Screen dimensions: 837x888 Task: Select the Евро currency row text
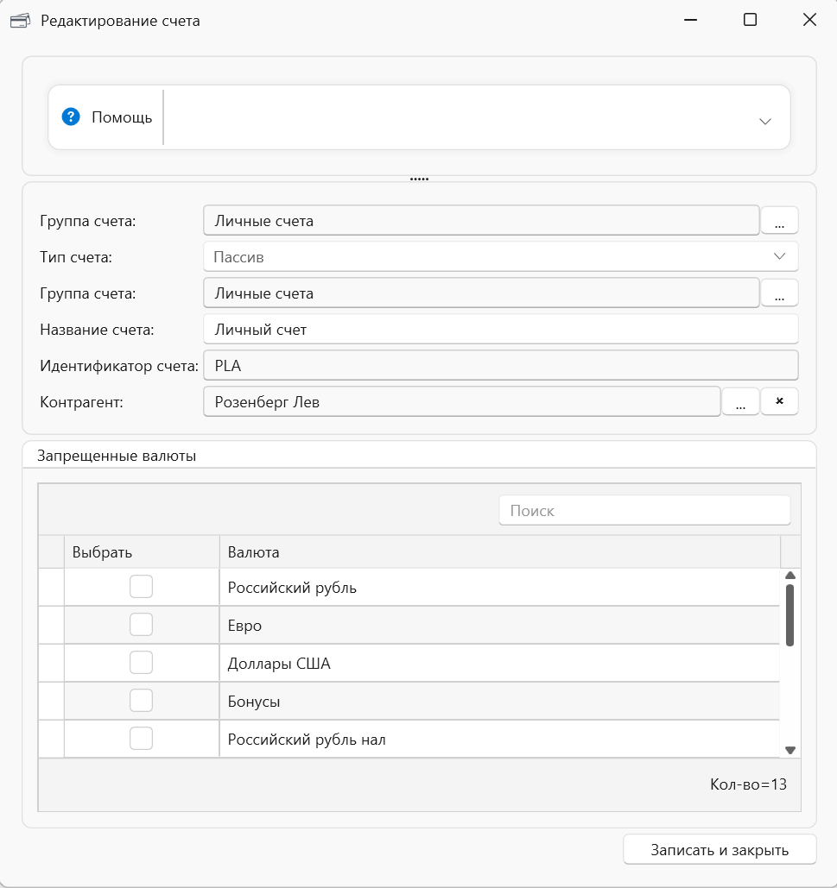244,626
